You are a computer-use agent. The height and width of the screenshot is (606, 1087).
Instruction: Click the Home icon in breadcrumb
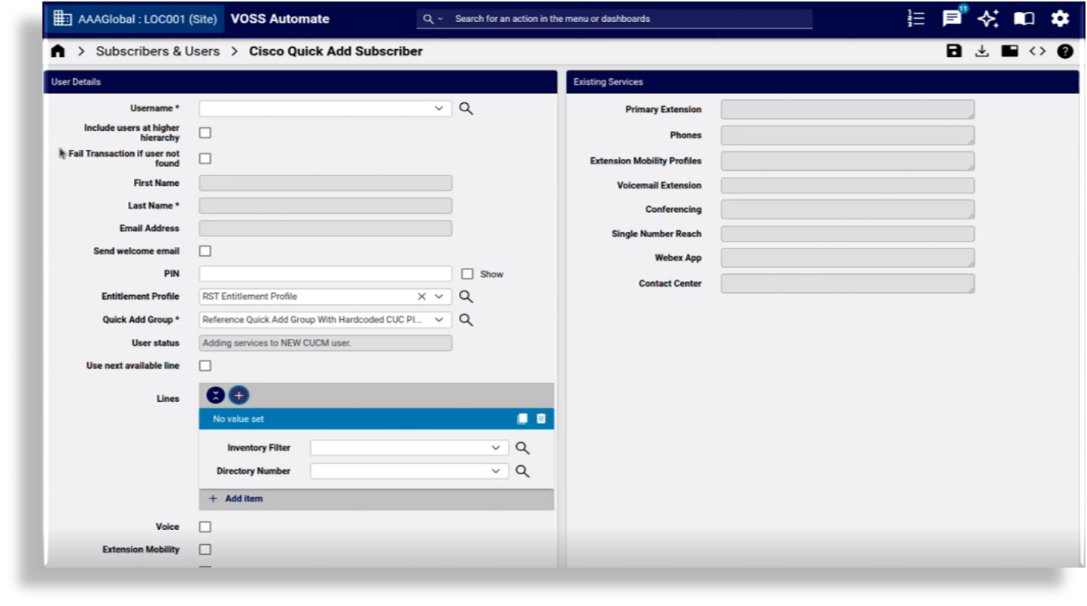click(58, 52)
